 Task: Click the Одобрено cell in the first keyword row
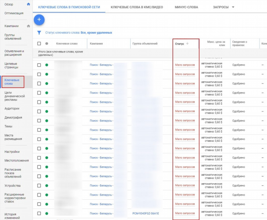[239, 65]
